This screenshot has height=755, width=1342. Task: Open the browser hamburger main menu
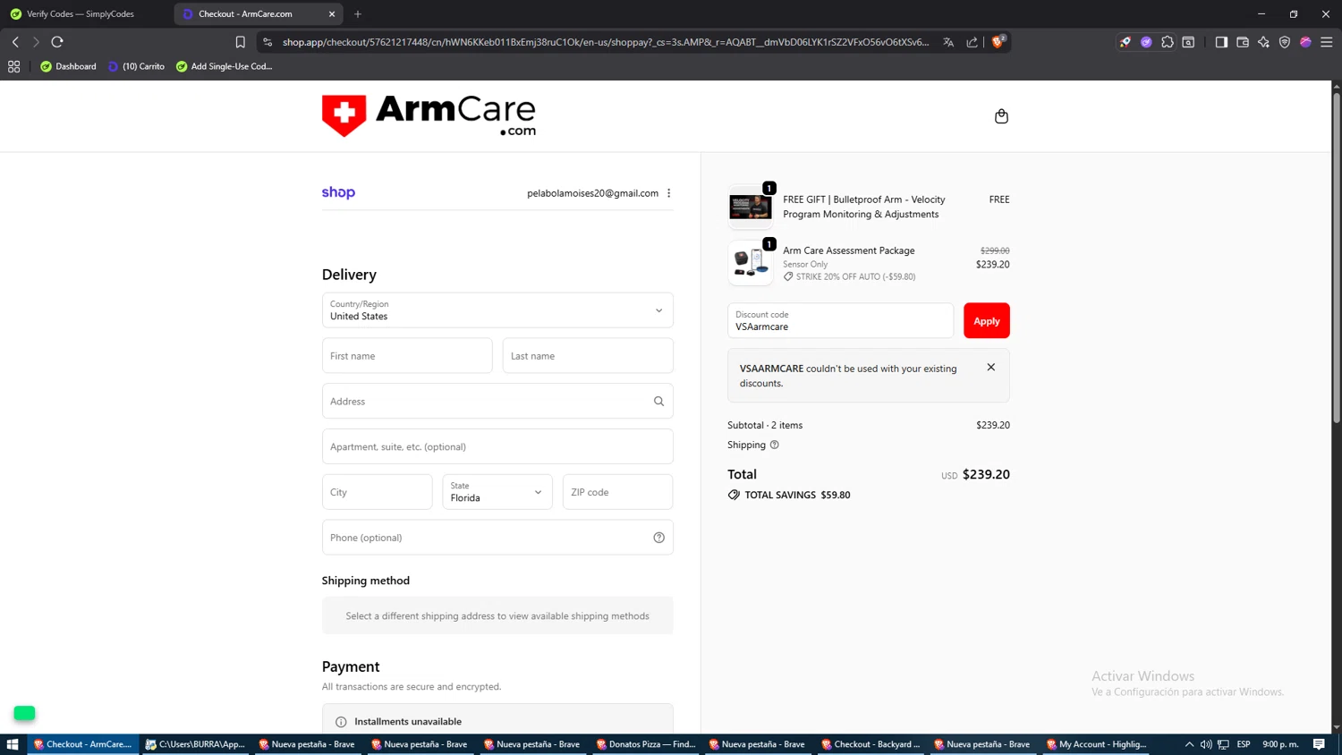pyautogui.click(x=1327, y=42)
